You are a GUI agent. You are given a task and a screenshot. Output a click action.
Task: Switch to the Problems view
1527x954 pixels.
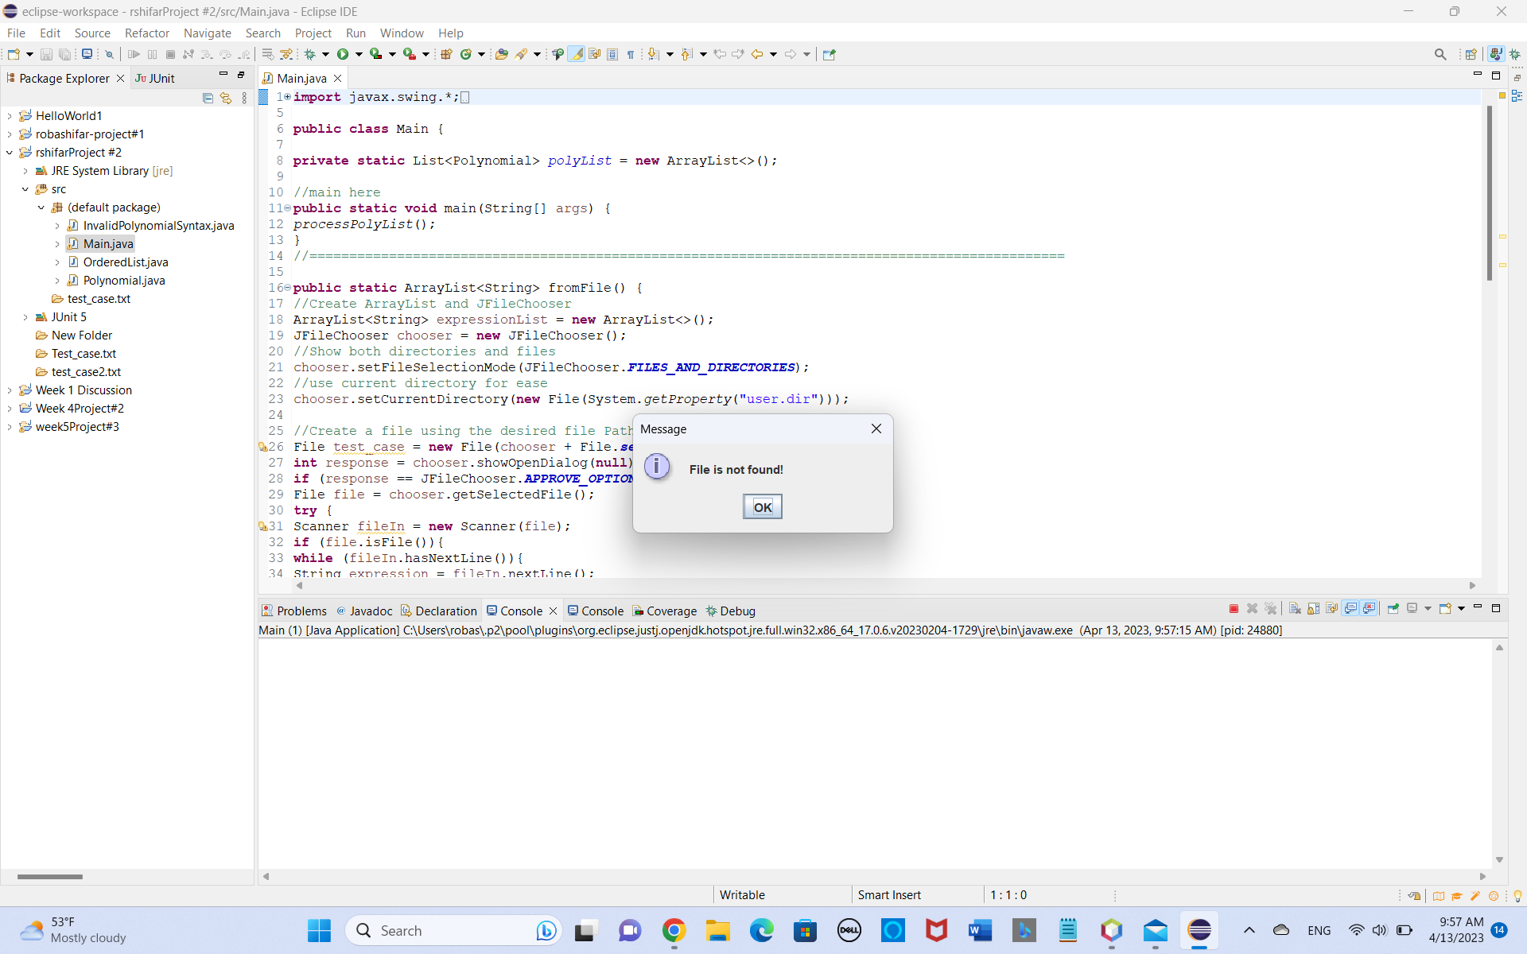(x=301, y=611)
